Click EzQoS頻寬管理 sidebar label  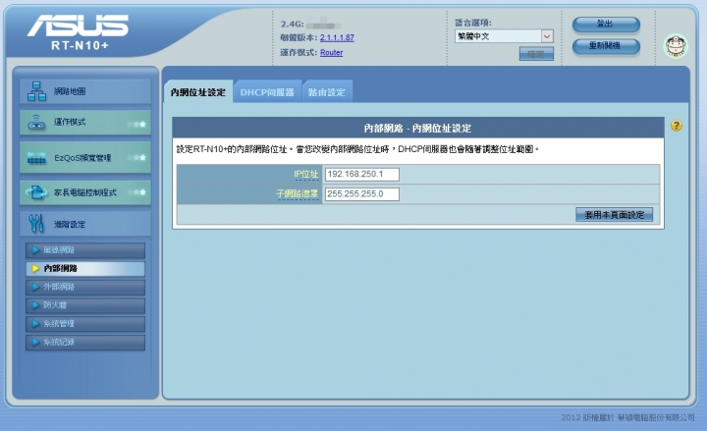coord(82,158)
